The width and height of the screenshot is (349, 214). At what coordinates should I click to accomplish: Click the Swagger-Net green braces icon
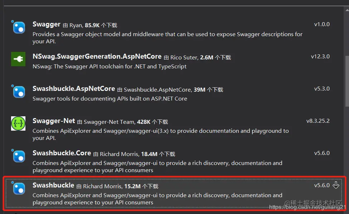click(x=18, y=123)
